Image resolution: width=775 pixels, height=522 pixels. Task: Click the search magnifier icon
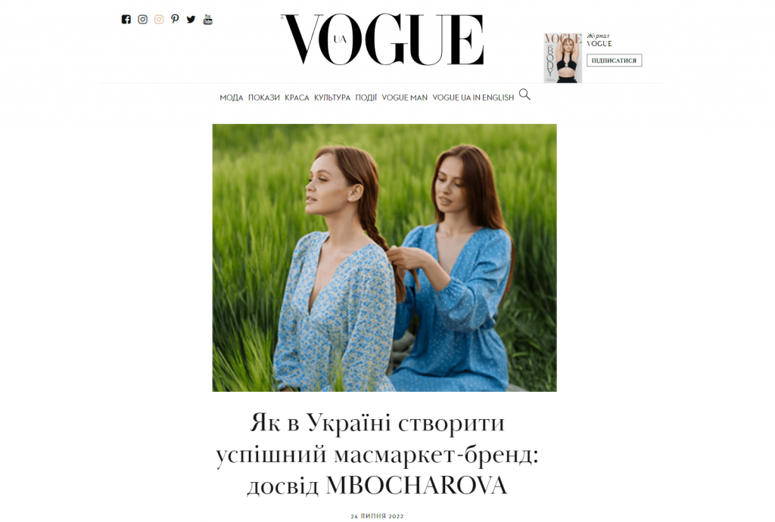pos(525,95)
